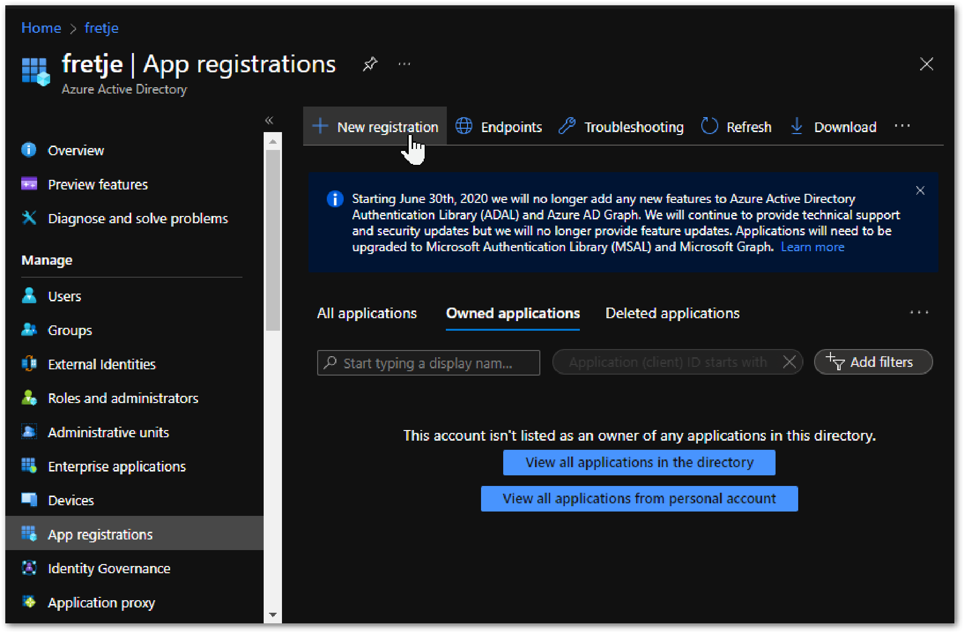Open Users from the sidebar
Image resolution: width=964 pixels, height=633 pixels.
pos(64,296)
